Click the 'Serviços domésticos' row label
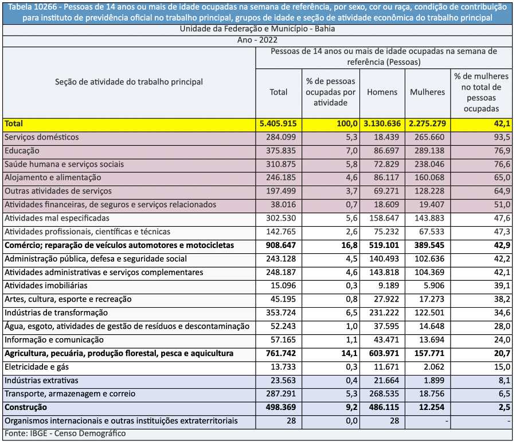Screen dimensions: 516x445 41,137
